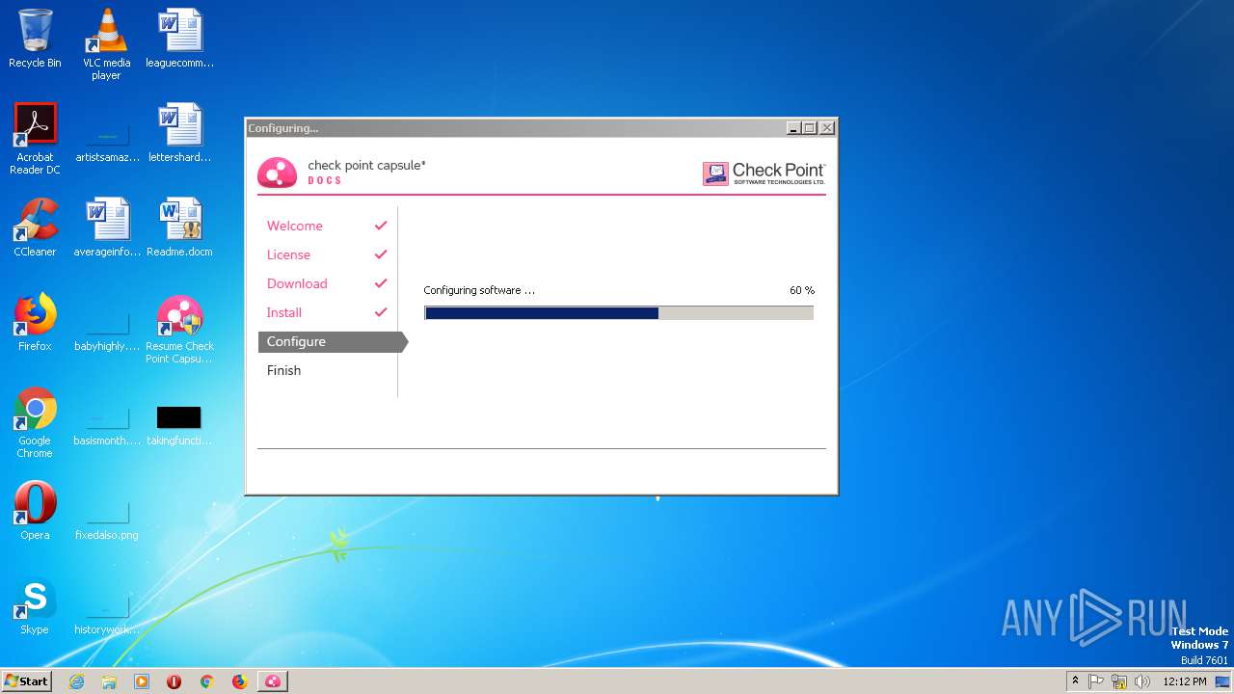Image resolution: width=1234 pixels, height=694 pixels.
Task: Launch VLC media player shortcut
Action: tap(106, 44)
